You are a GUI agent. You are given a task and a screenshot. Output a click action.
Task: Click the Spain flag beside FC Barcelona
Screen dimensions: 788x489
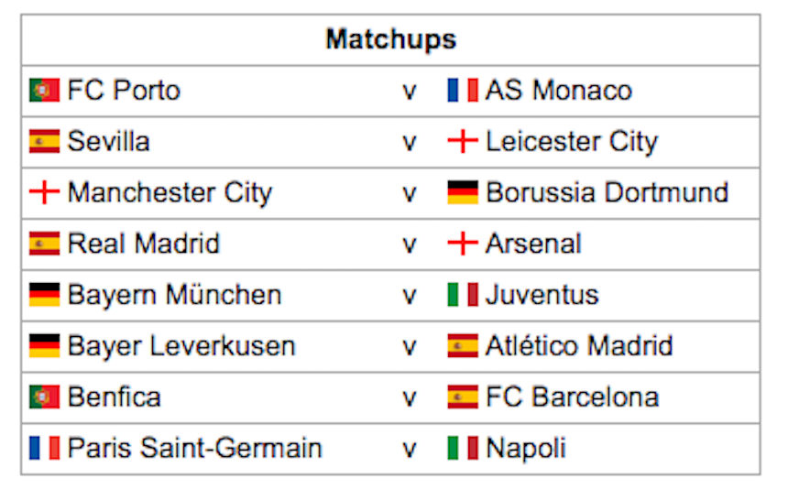click(463, 397)
